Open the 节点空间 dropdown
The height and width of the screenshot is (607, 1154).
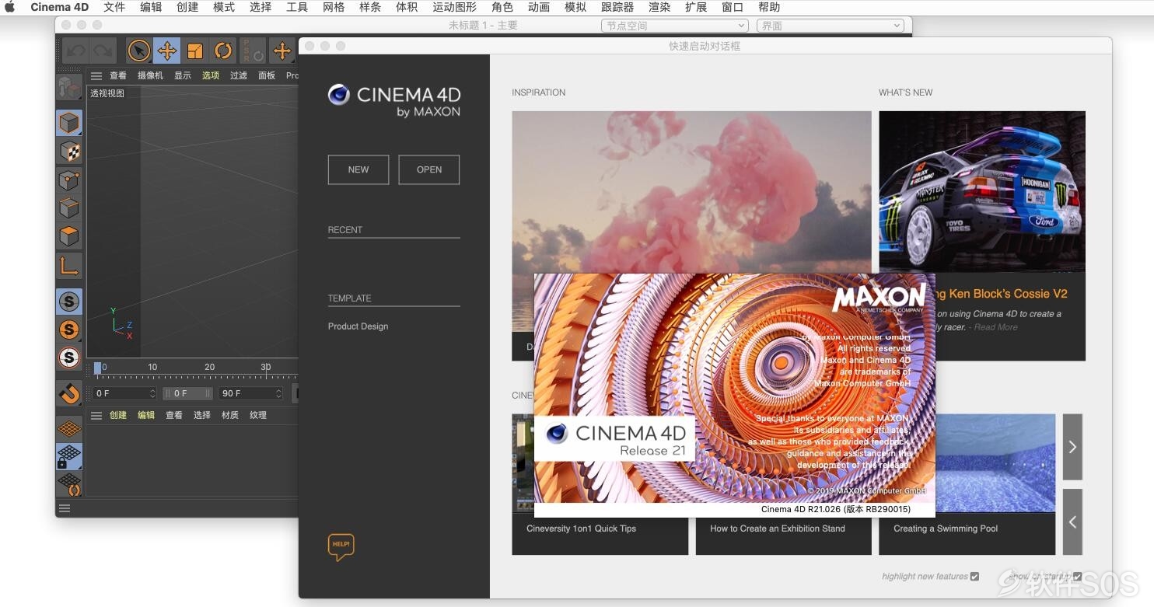coord(675,26)
